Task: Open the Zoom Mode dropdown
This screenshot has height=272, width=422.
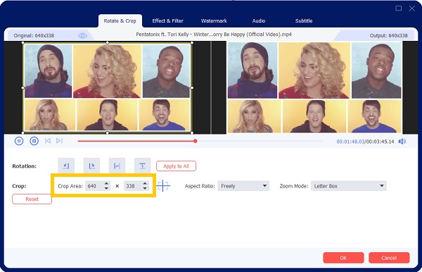Action: pyautogui.click(x=349, y=186)
